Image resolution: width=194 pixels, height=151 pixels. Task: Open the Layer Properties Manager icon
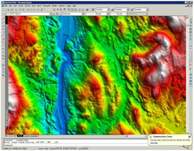[x=5, y=14]
